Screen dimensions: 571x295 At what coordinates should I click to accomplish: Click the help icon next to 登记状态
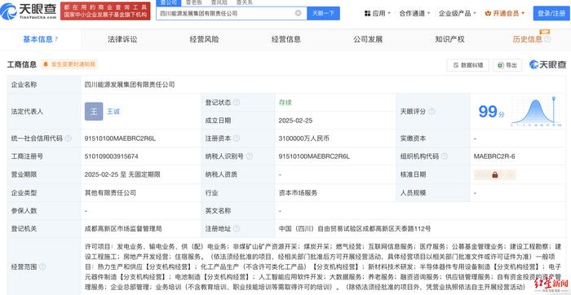pyautogui.click(x=237, y=103)
